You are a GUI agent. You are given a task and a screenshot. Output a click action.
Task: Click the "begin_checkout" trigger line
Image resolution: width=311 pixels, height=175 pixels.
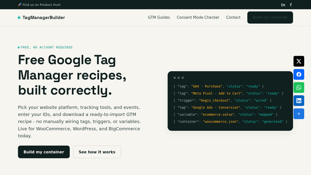(x=223, y=100)
